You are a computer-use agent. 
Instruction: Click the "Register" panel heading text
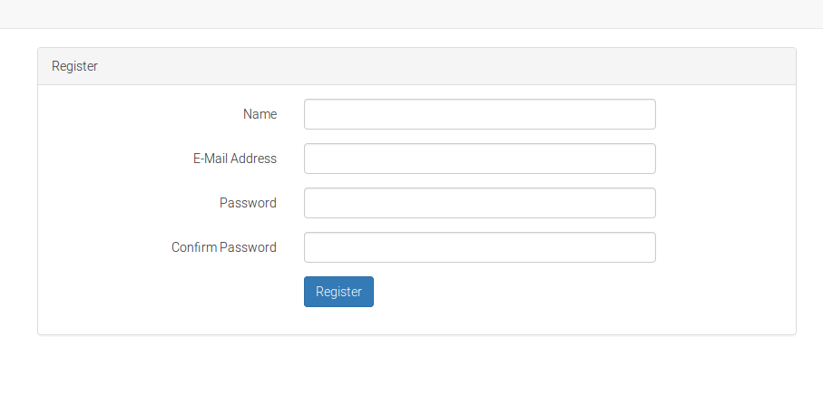pyautogui.click(x=74, y=66)
